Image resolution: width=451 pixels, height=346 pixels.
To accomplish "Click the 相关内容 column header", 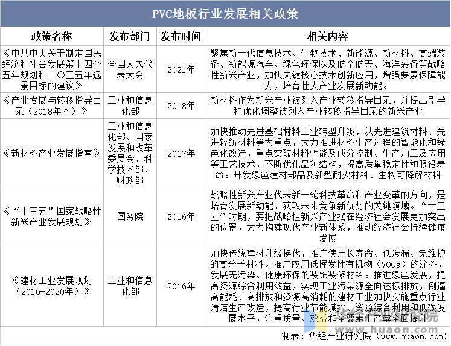I will [327, 36].
